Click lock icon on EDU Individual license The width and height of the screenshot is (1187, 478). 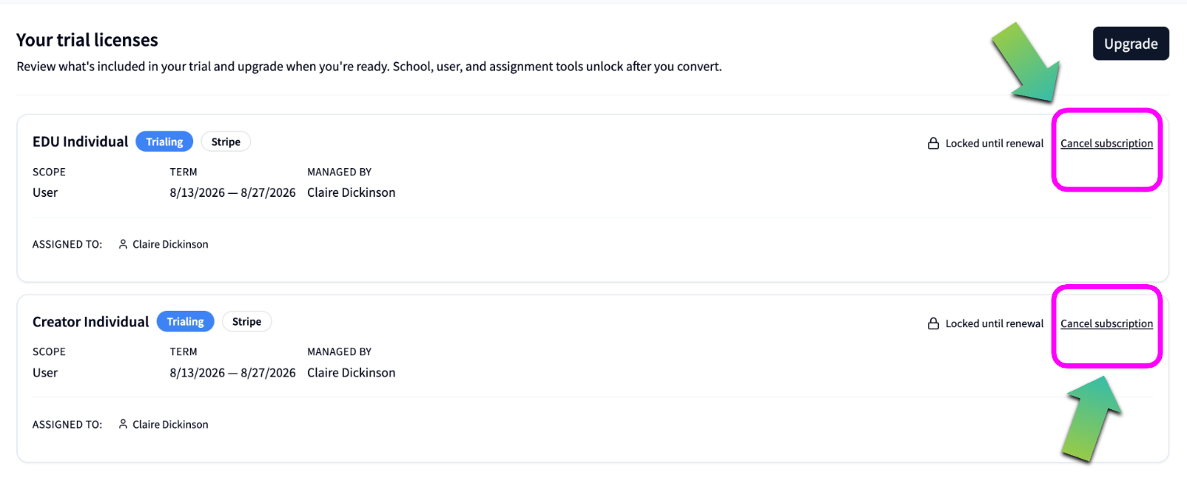click(x=933, y=144)
